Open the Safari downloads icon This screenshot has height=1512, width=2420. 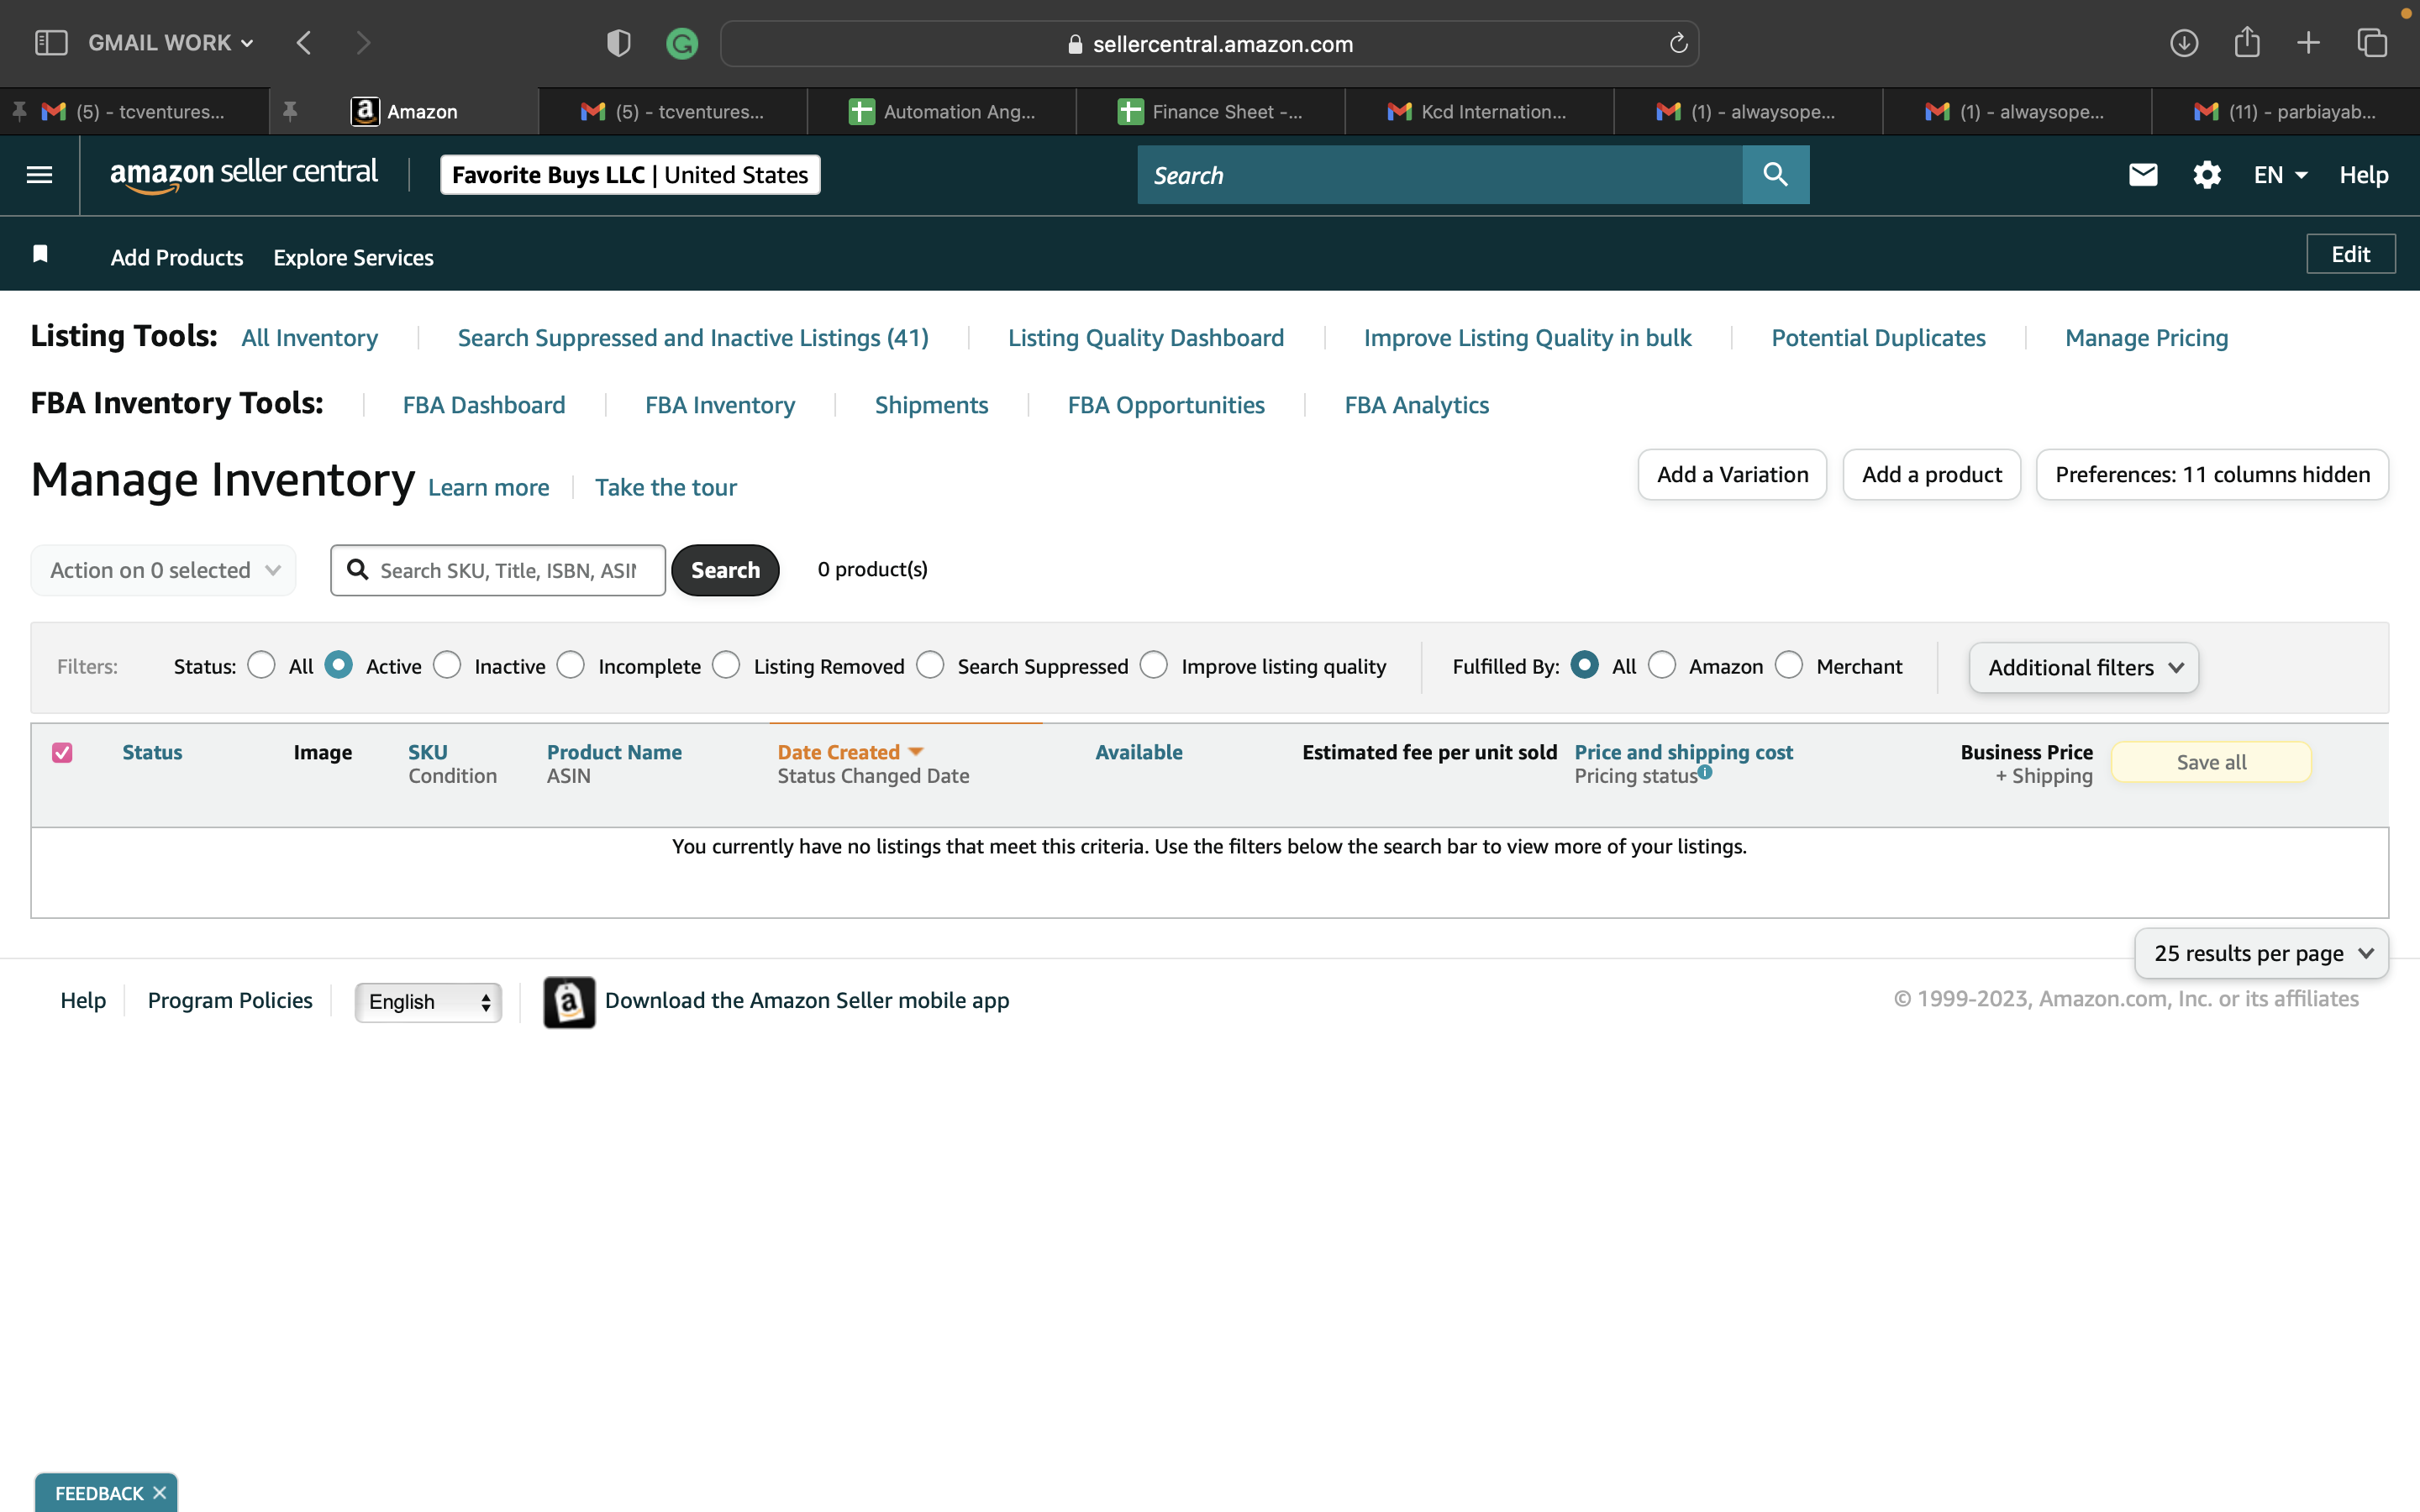click(2184, 43)
